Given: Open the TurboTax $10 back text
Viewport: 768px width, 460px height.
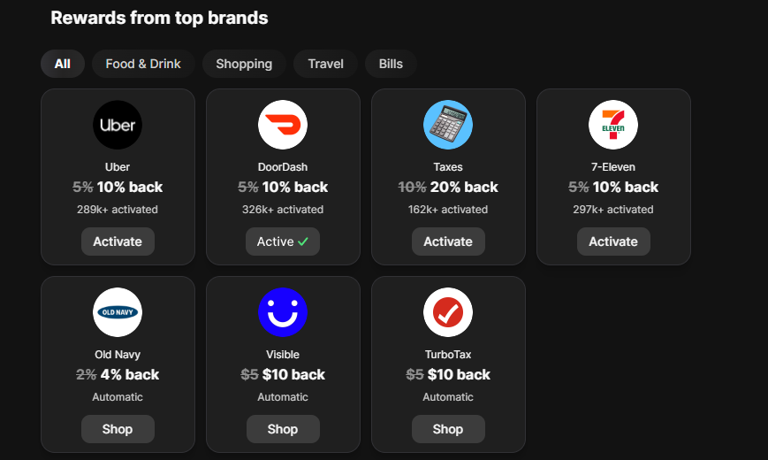Looking at the screenshot, I should (x=459, y=375).
